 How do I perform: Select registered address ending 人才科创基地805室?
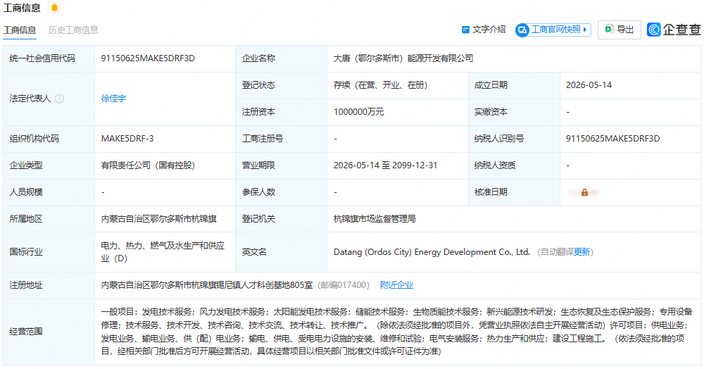(207, 285)
